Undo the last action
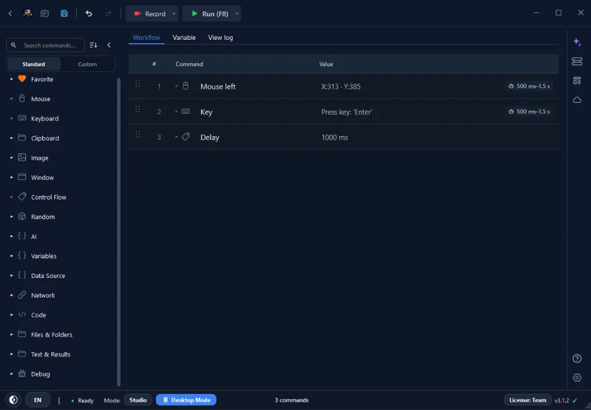This screenshot has width=591, height=410. (x=88, y=14)
